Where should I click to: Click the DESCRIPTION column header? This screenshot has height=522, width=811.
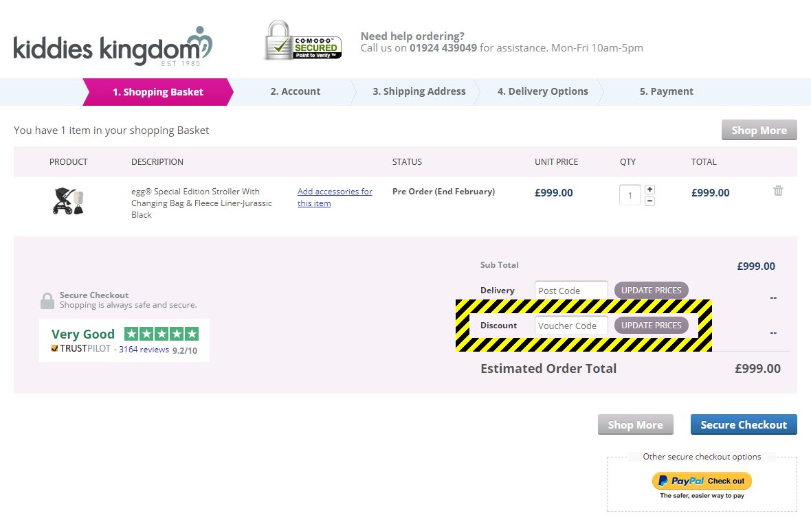coord(157,162)
